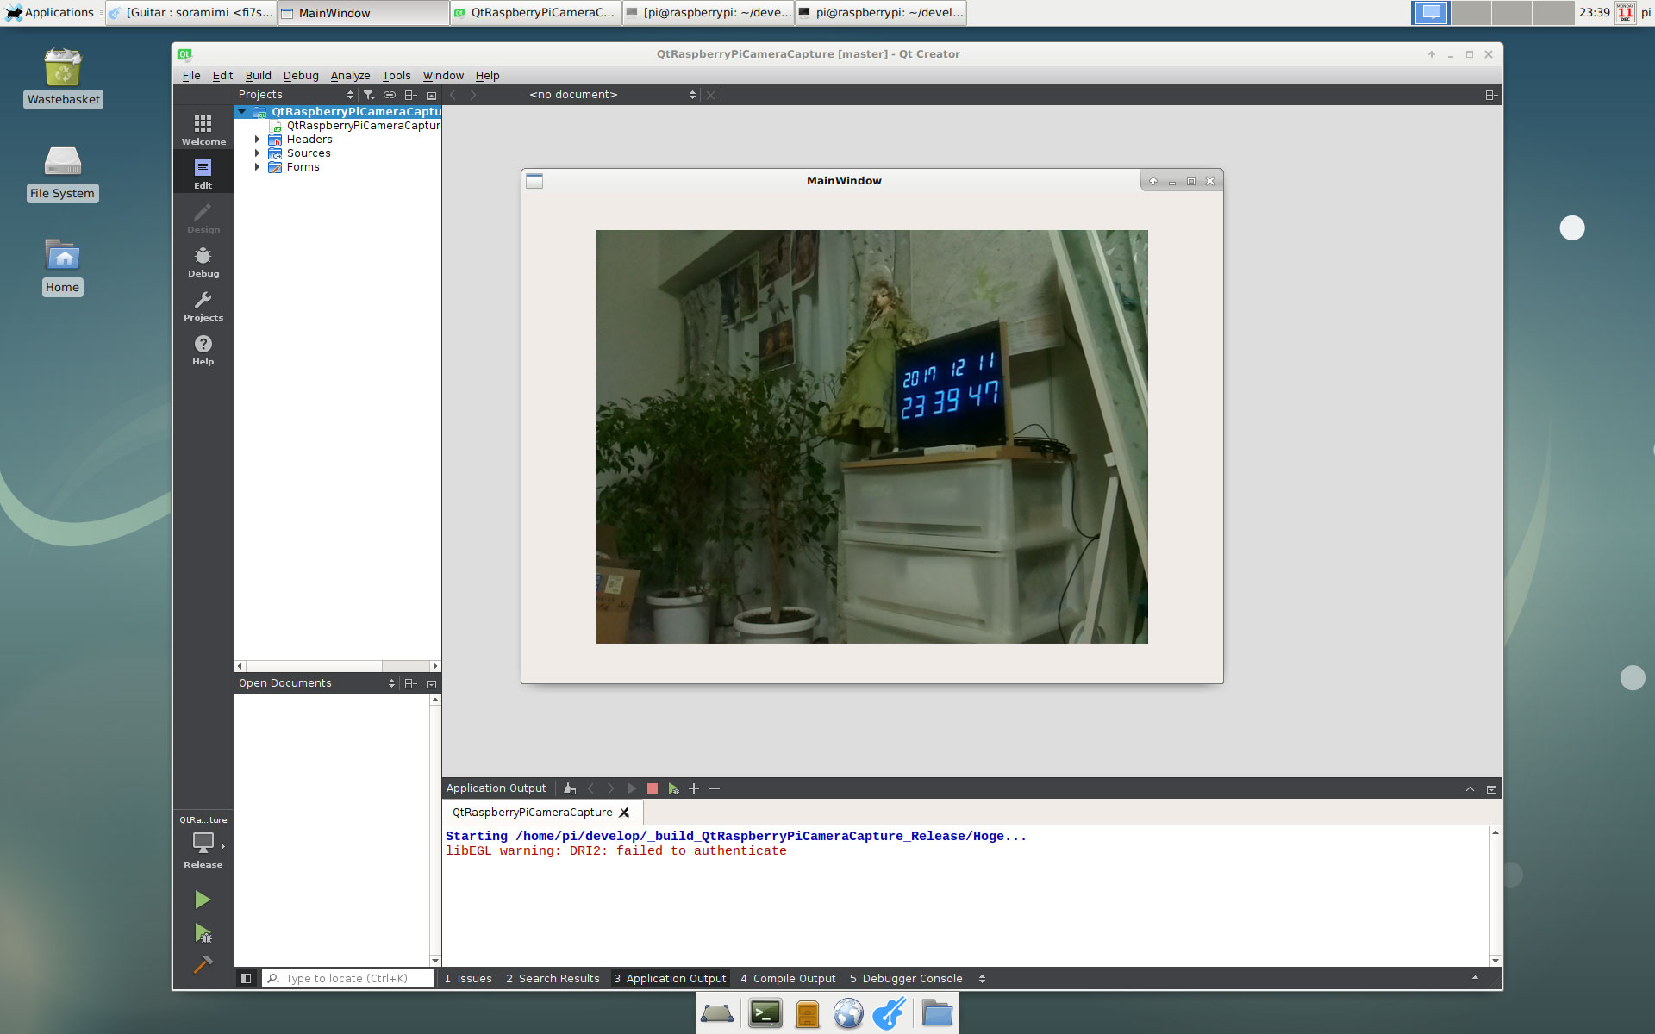This screenshot has width=1655, height=1034.
Task: Filter the Projects tree
Action: pos(369,95)
